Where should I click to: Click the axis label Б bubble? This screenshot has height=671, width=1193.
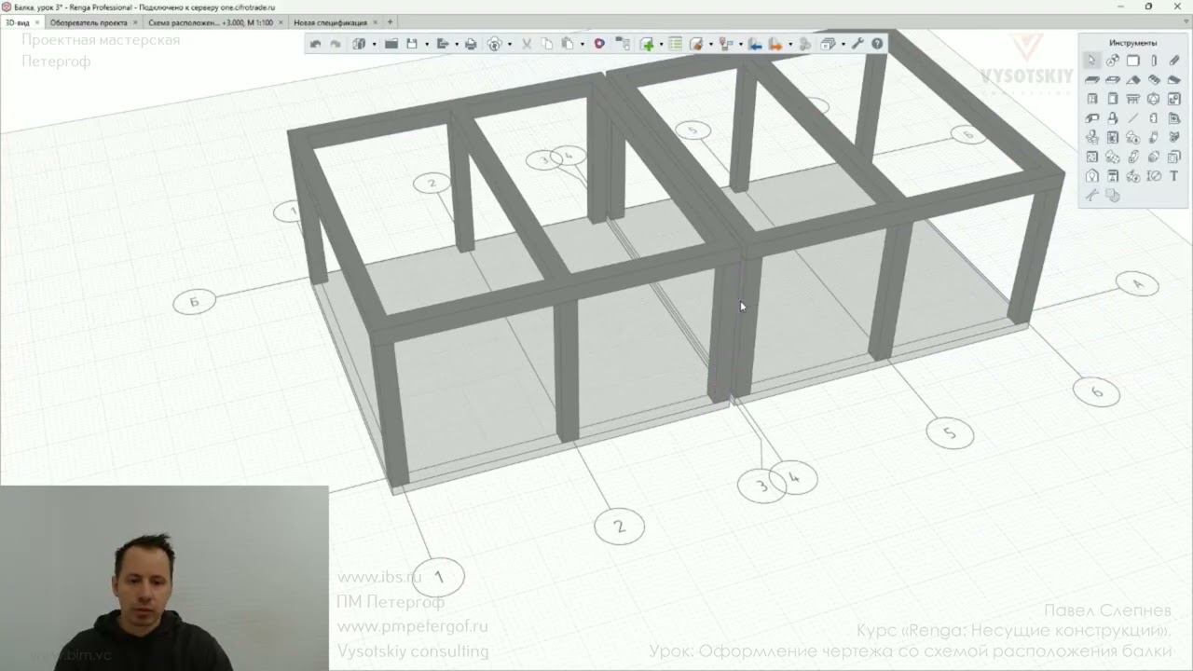click(195, 301)
